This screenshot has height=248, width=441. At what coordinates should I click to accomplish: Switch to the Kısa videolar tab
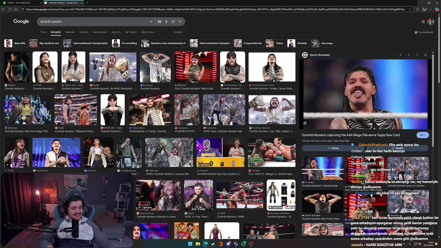100,32
